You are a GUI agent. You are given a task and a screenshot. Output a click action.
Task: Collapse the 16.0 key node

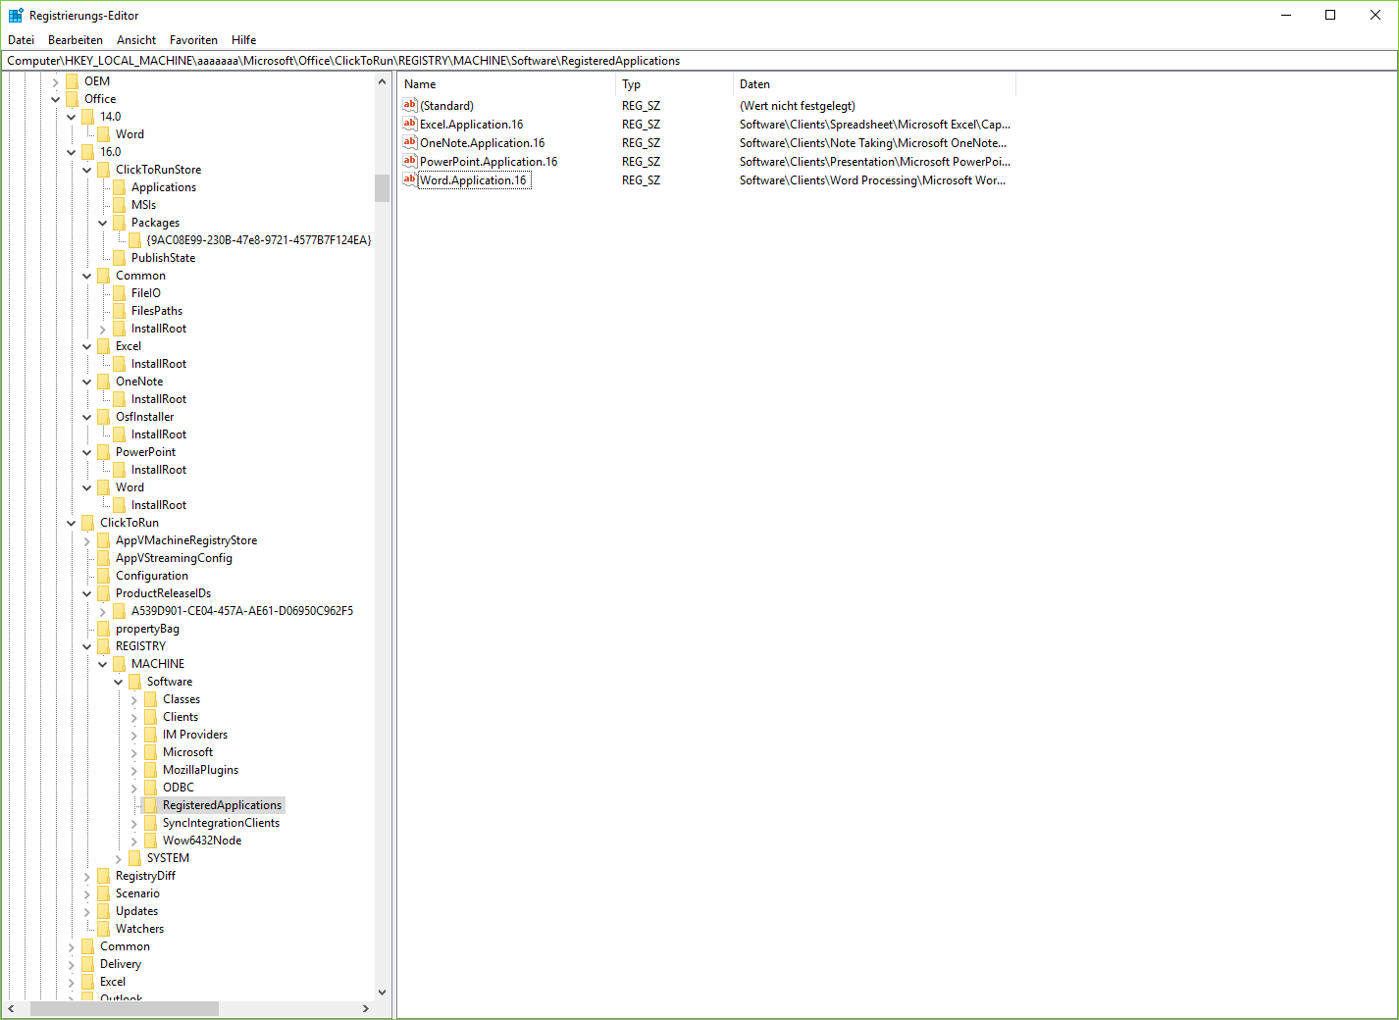72,152
